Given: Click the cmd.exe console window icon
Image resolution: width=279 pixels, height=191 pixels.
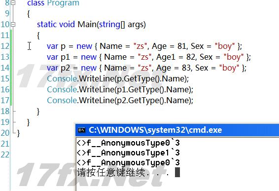Looking at the screenshot, I should 82,130.
